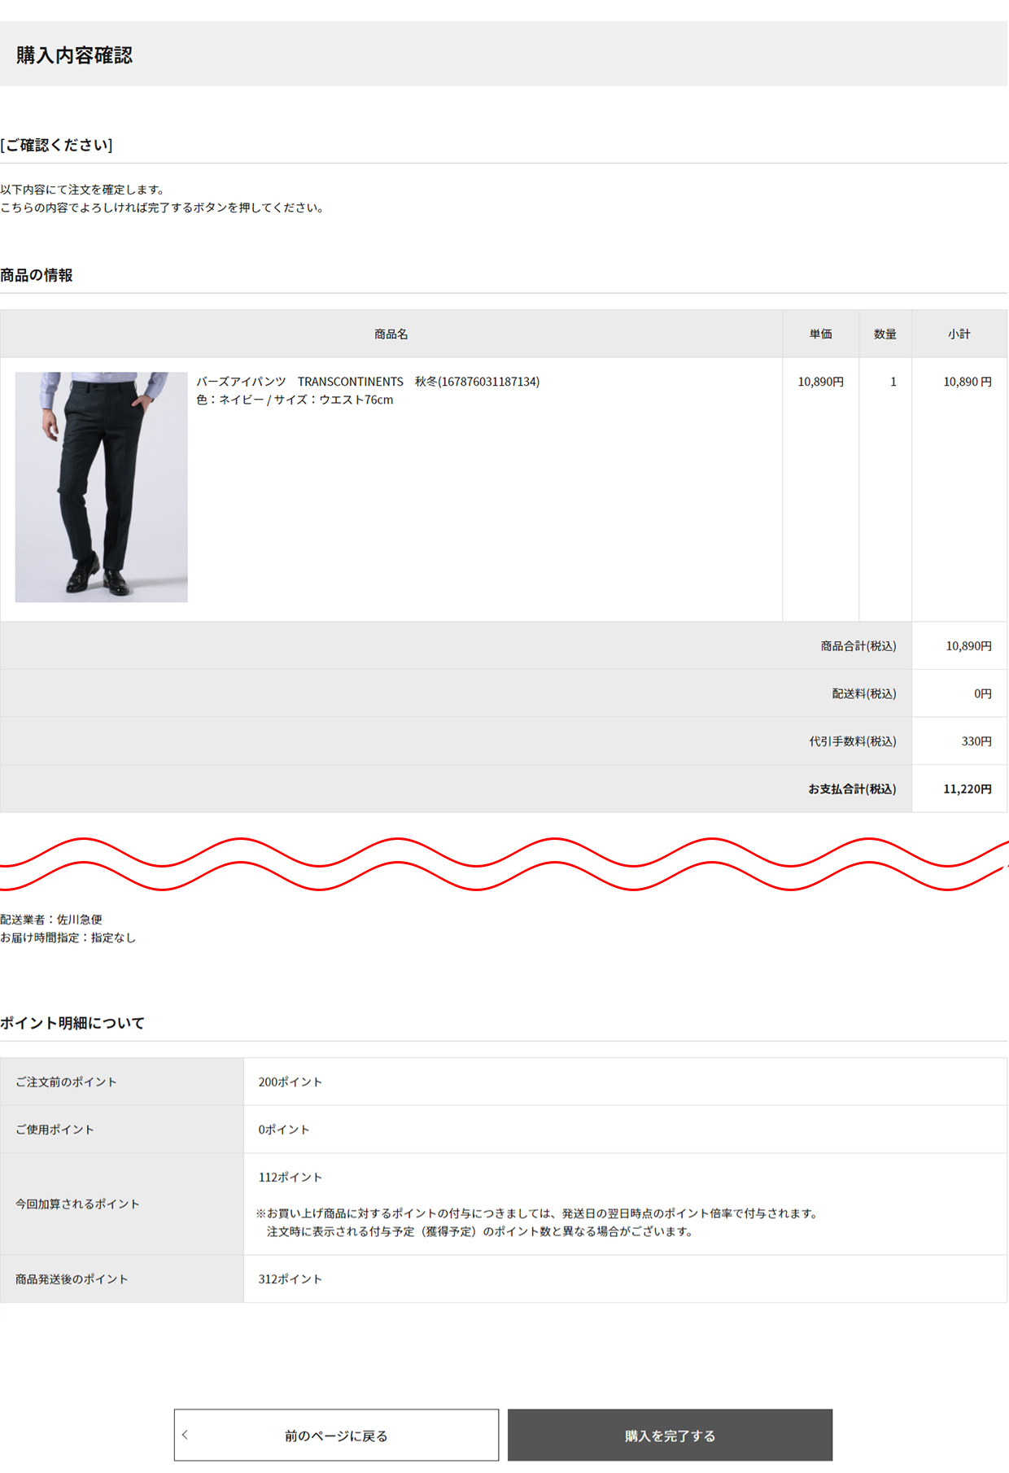Go back with 前のページに戻る button
The height and width of the screenshot is (1473, 1009).
point(336,1436)
